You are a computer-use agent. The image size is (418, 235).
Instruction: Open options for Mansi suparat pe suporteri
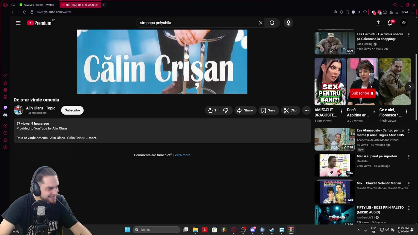point(409,157)
